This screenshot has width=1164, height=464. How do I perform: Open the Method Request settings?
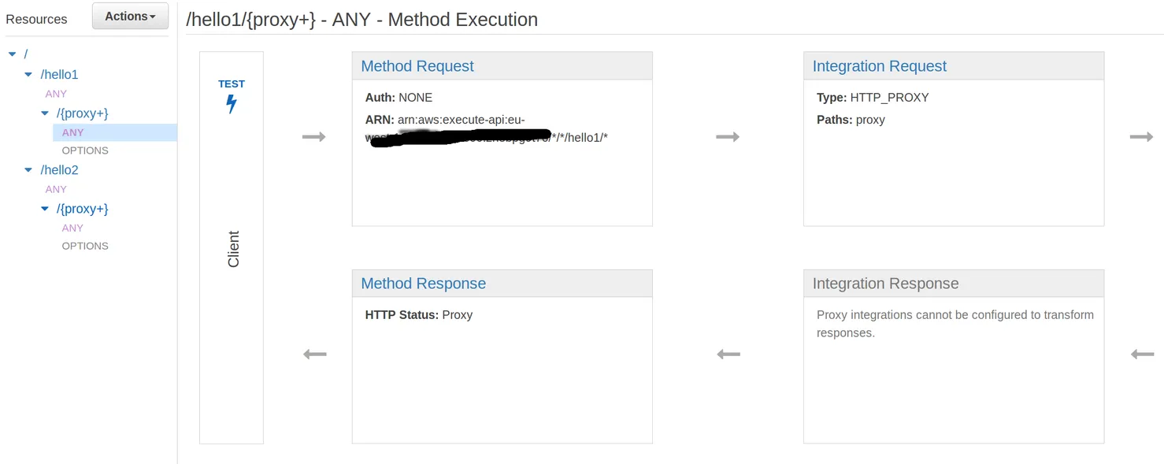[417, 66]
